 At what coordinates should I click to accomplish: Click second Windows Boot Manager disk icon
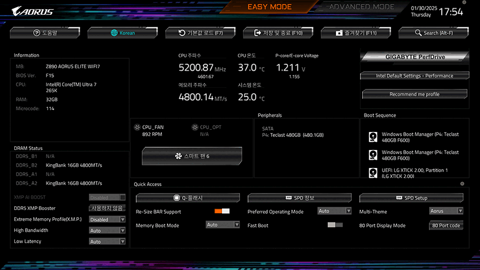click(373, 155)
